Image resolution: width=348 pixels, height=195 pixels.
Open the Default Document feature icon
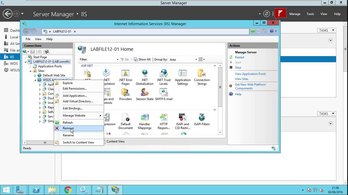pyautogui.click(x=125, y=121)
